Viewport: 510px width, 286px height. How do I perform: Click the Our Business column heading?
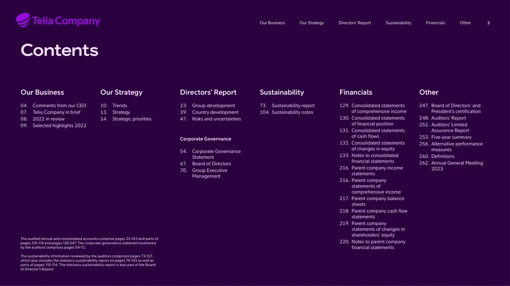(x=42, y=92)
